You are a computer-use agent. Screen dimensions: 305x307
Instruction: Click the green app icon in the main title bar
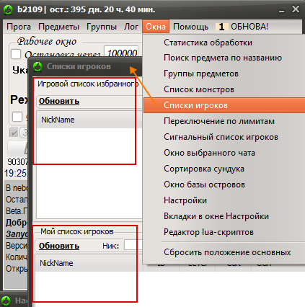8,9
